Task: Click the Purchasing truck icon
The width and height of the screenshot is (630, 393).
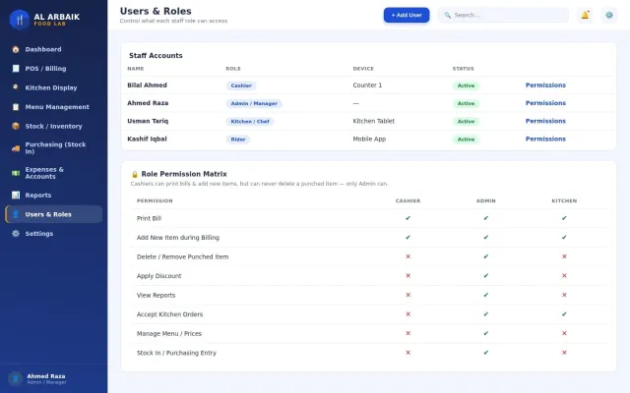Action: 16,148
